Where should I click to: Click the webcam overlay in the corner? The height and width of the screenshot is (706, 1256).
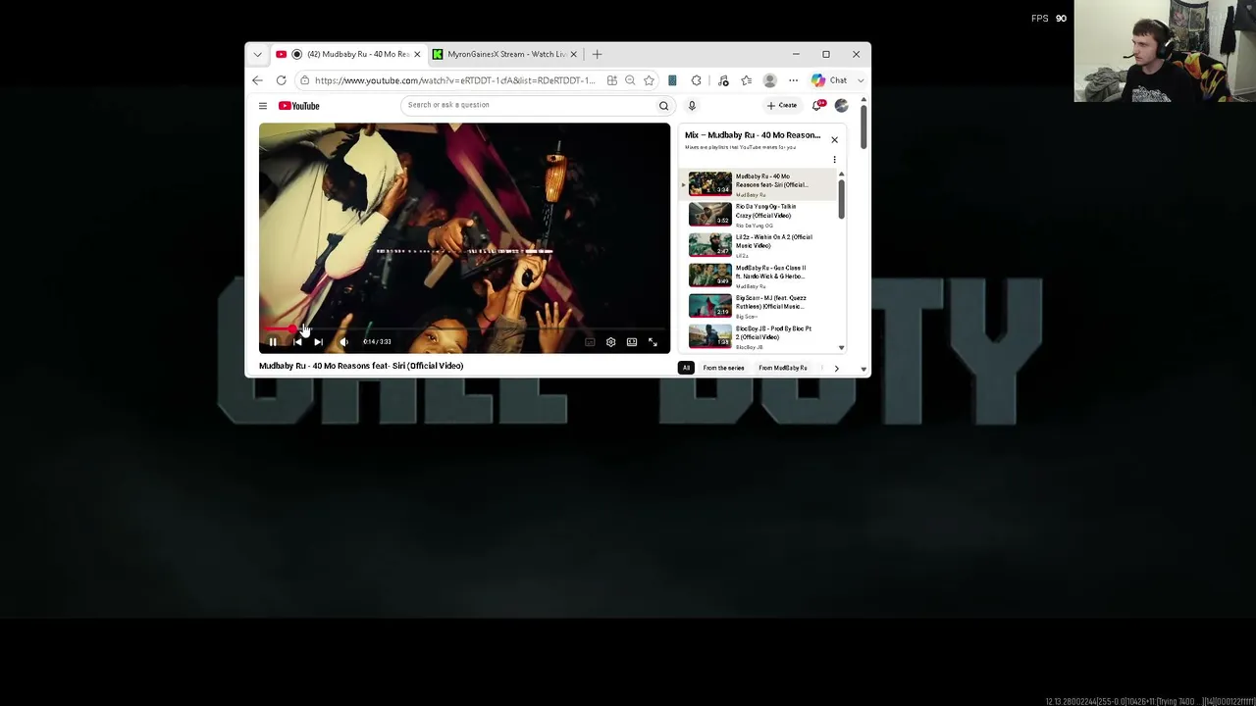click(1165, 51)
